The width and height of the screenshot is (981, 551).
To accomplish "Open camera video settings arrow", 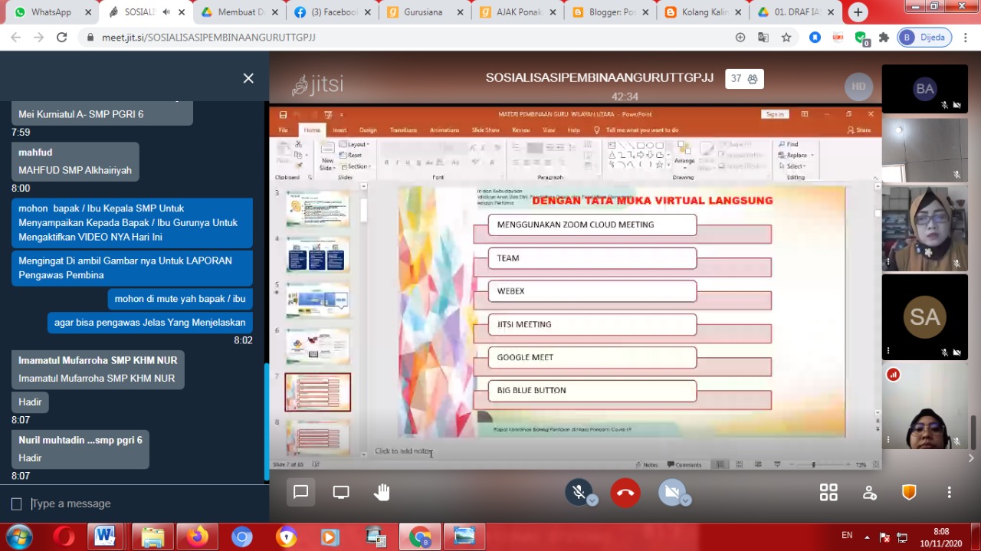I will tap(686, 500).
